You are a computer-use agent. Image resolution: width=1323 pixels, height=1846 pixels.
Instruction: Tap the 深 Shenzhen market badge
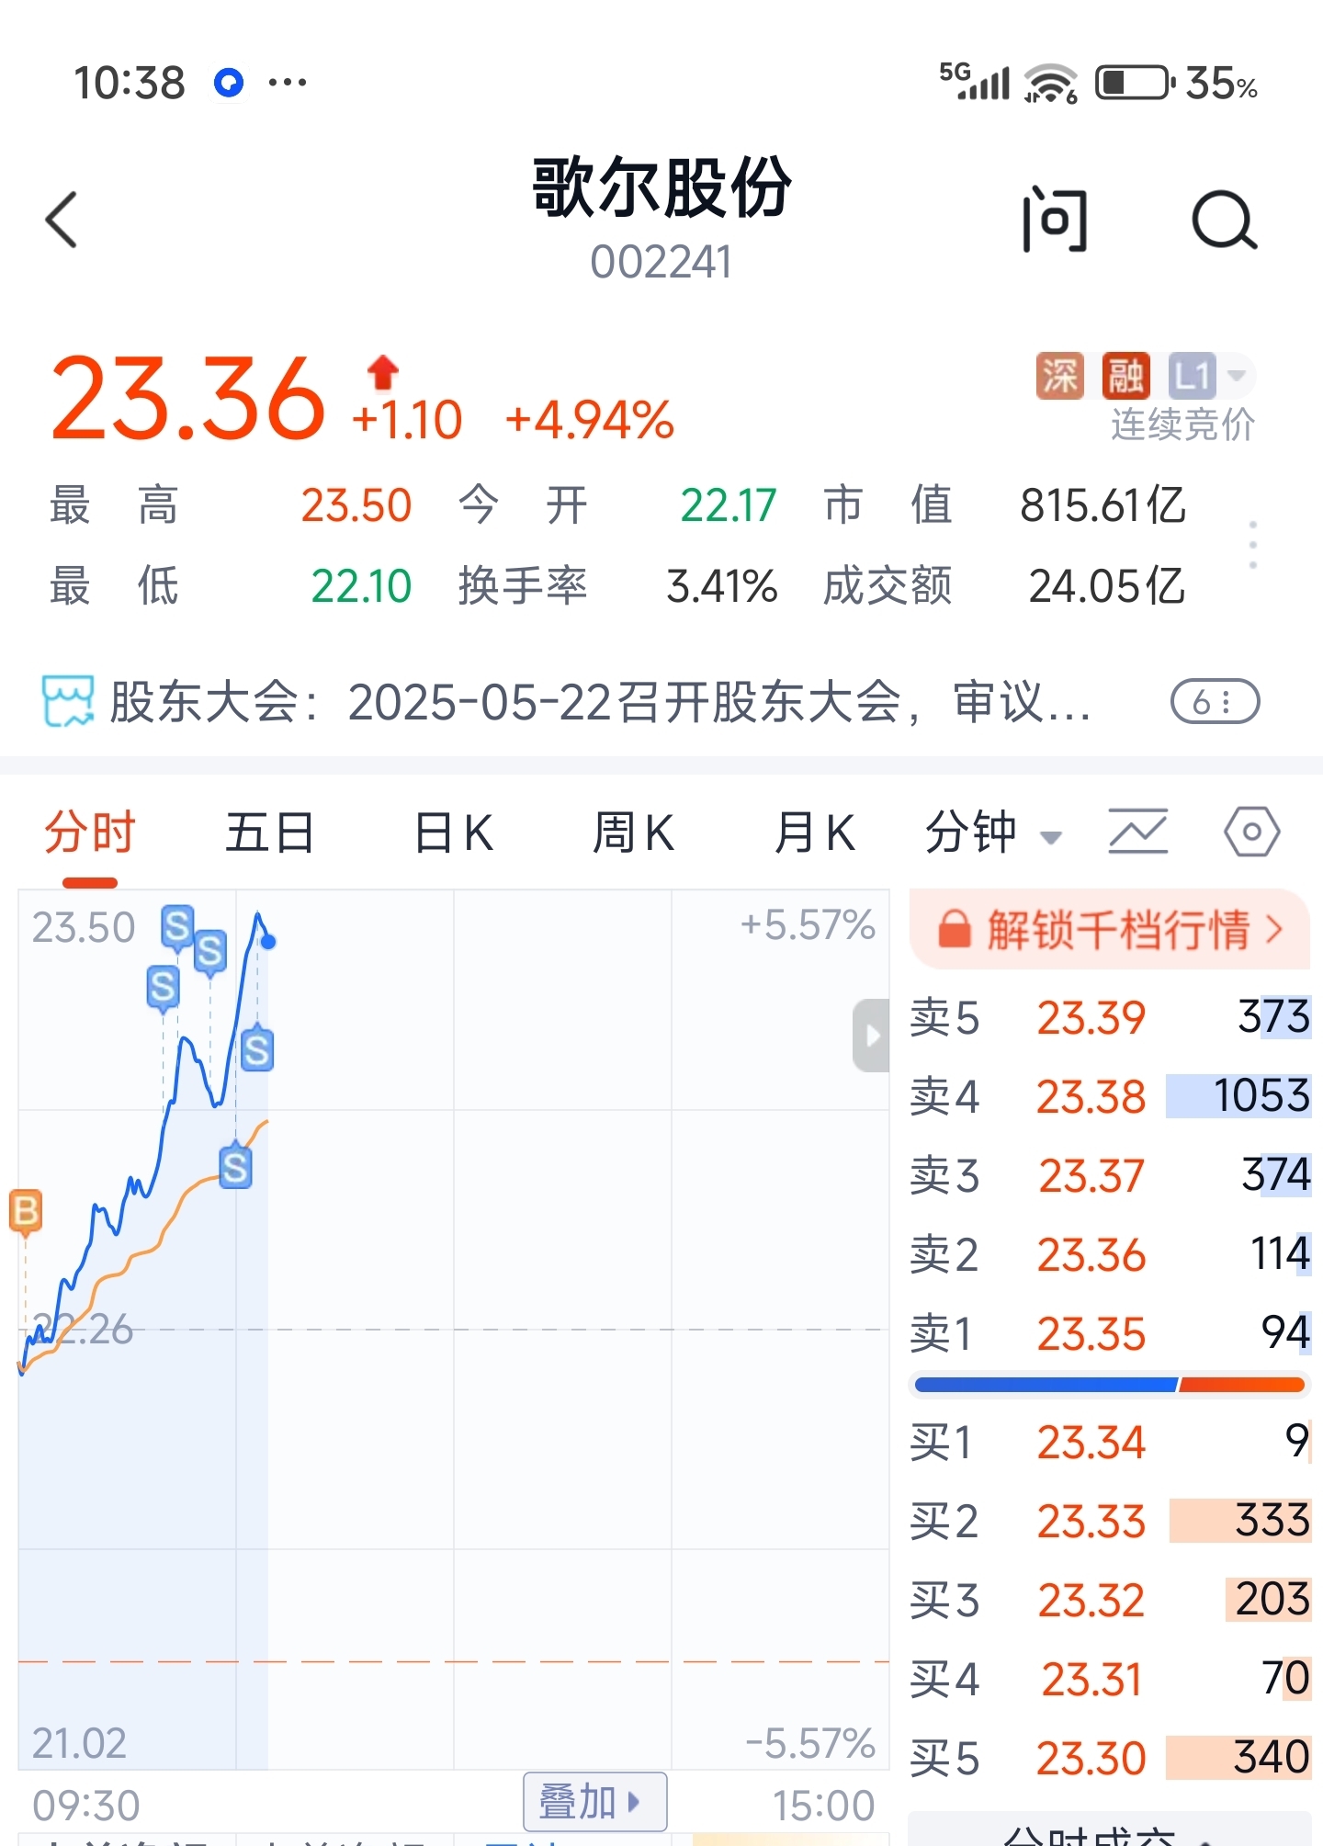pyautogui.click(x=1059, y=376)
